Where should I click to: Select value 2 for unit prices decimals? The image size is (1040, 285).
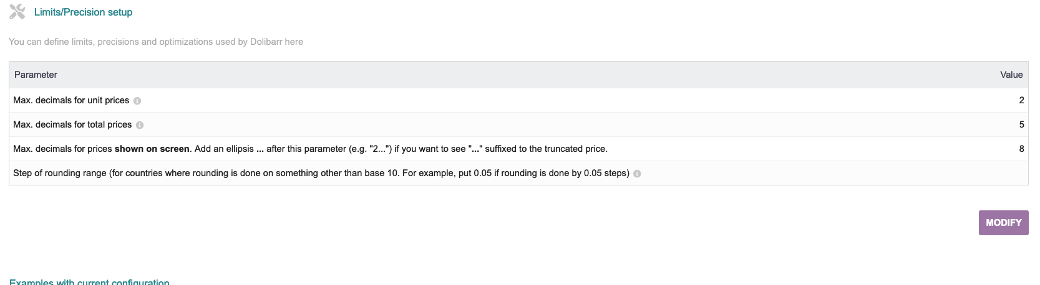[1021, 100]
